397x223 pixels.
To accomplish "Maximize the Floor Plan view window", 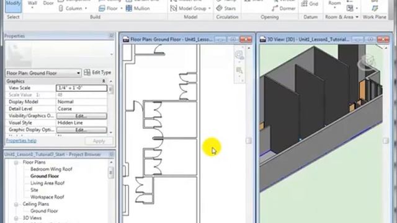I will coord(233,40).
